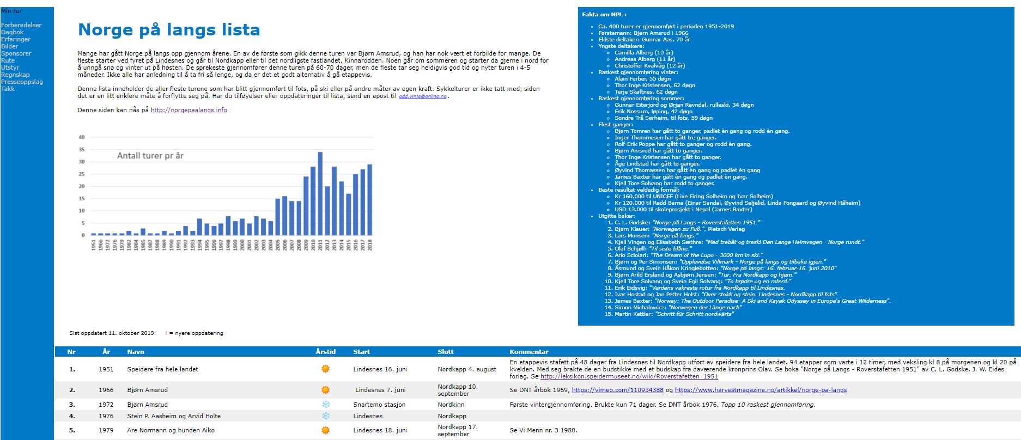Click the sun icon in the 1951 row
Image resolution: width=1021 pixels, height=440 pixels.
pos(325,369)
